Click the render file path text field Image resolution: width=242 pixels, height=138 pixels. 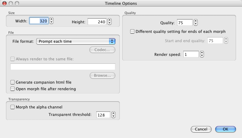(x=63, y=67)
